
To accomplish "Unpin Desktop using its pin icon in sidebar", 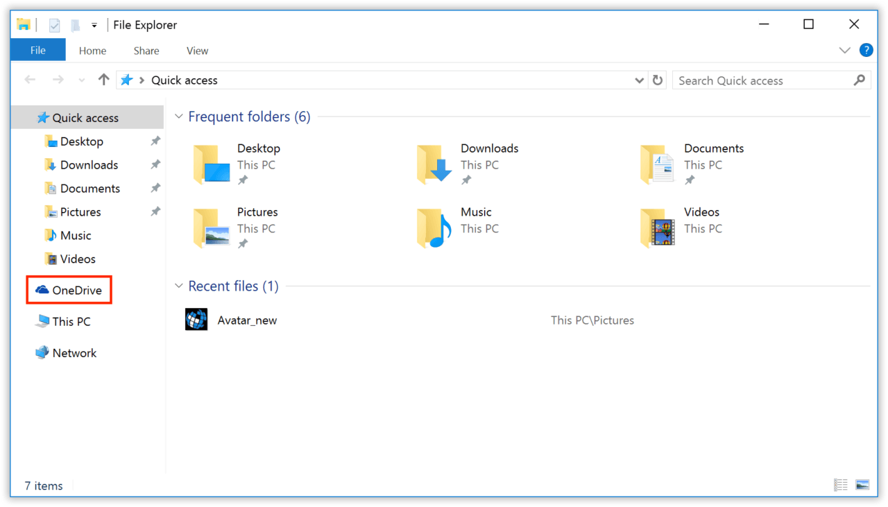I will [155, 141].
